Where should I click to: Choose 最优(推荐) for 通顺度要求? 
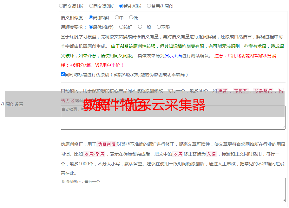[x=91, y=27]
